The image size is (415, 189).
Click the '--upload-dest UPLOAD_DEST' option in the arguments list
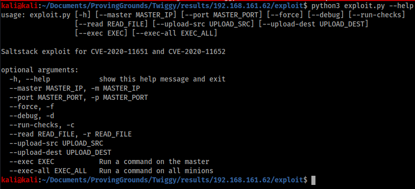pyautogui.click(x=60, y=152)
